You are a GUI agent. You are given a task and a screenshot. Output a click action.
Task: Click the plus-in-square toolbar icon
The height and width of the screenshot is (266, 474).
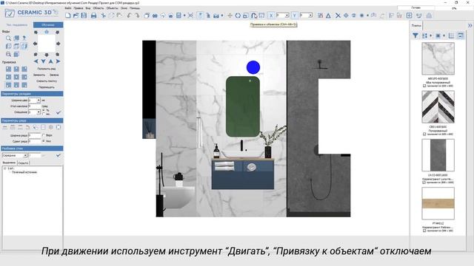pos(409,16)
